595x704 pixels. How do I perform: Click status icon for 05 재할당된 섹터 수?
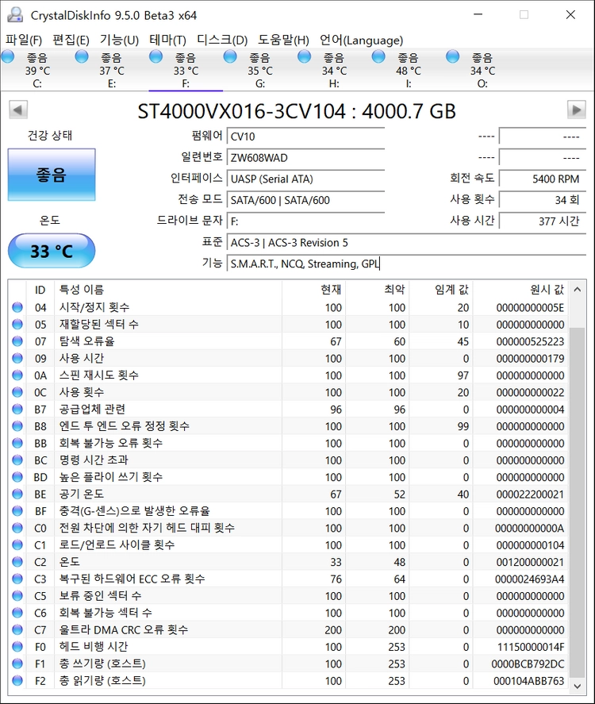17,324
